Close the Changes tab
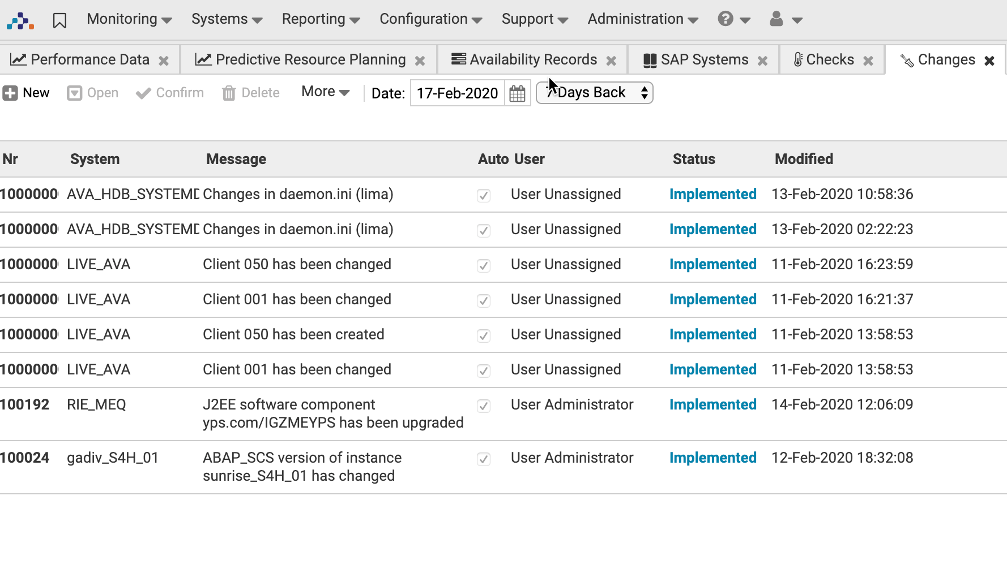Screen dimensions: 1007x569 coord(989,61)
